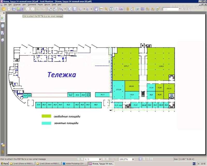The width and height of the screenshot is (207, 166).
Task: Select the Snapshot camera tool
Action: (x=121, y=9)
